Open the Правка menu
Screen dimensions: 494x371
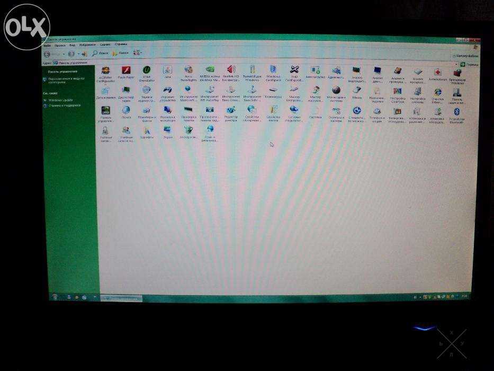pos(60,46)
